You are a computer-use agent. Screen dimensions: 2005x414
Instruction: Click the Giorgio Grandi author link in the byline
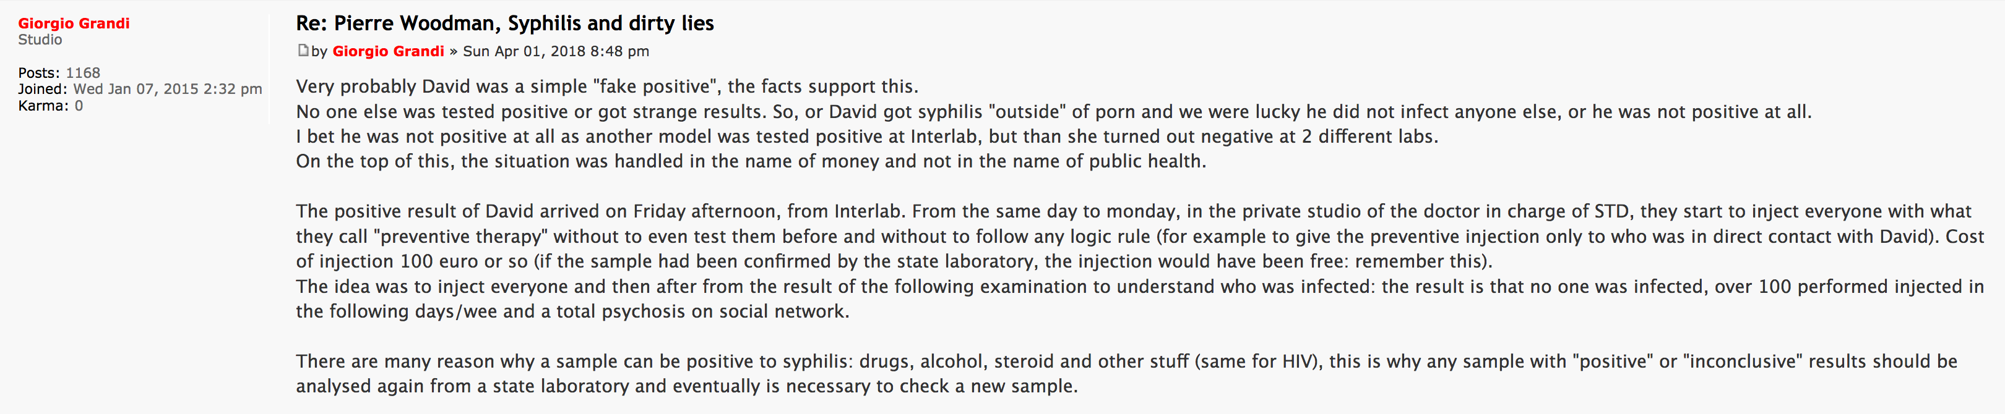[x=387, y=51]
